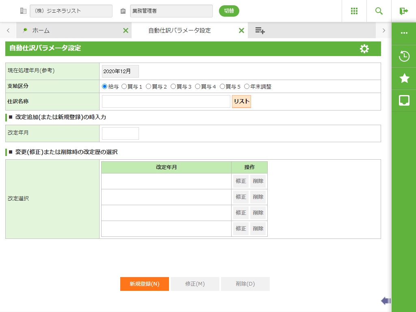Open the inbox tray icon in sidebar
The height and width of the screenshot is (312, 416).
[x=404, y=100]
